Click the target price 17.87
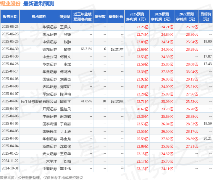The height and width of the screenshot is (180, 213). (x=208, y=57)
